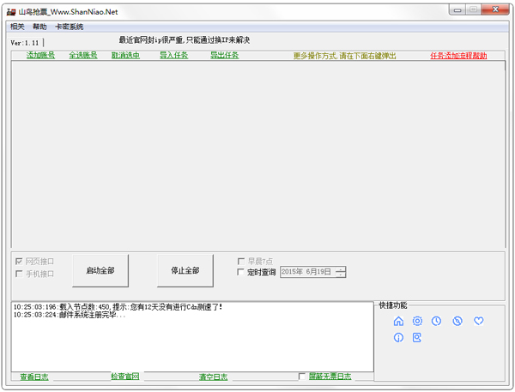This screenshot has width=515, height=392.
Task: Click the crossed-circle icon in 快捷功能
Action: [457, 321]
